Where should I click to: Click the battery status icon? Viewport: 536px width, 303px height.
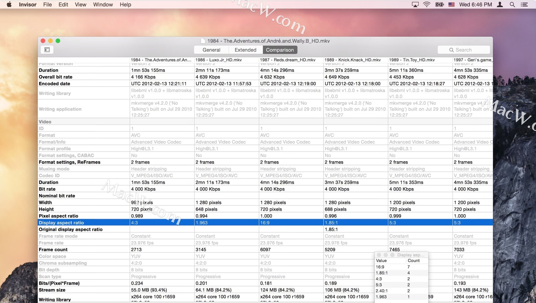point(439,4)
